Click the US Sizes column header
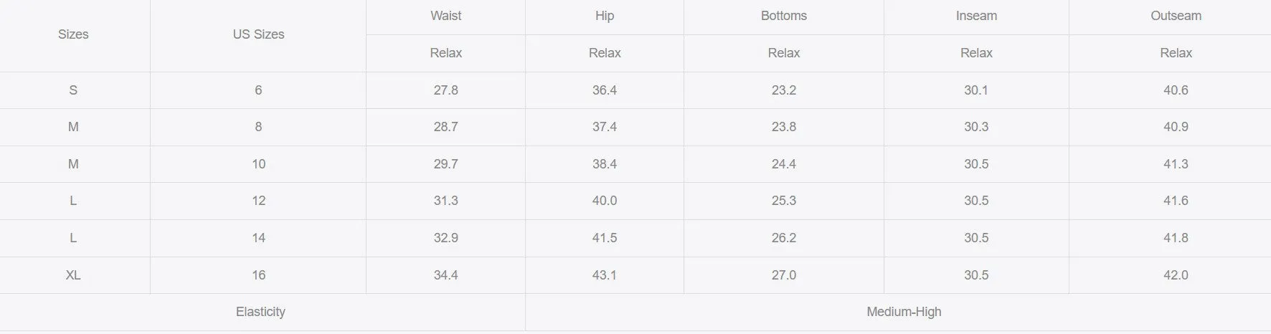 (258, 34)
